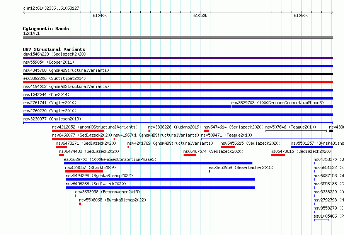Click the thin blue line under nsv3230977
Image resolution: width=344 pixels, height=235 pixels.
(x=178, y=123)
